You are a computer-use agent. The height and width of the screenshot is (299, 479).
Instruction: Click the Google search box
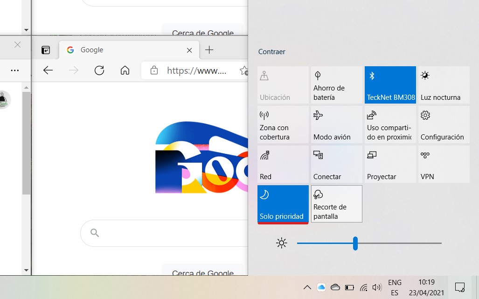click(x=164, y=233)
